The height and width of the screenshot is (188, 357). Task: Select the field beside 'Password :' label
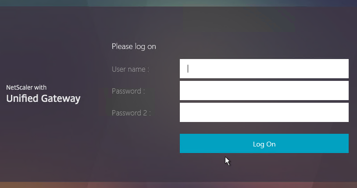(x=264, y=91)
